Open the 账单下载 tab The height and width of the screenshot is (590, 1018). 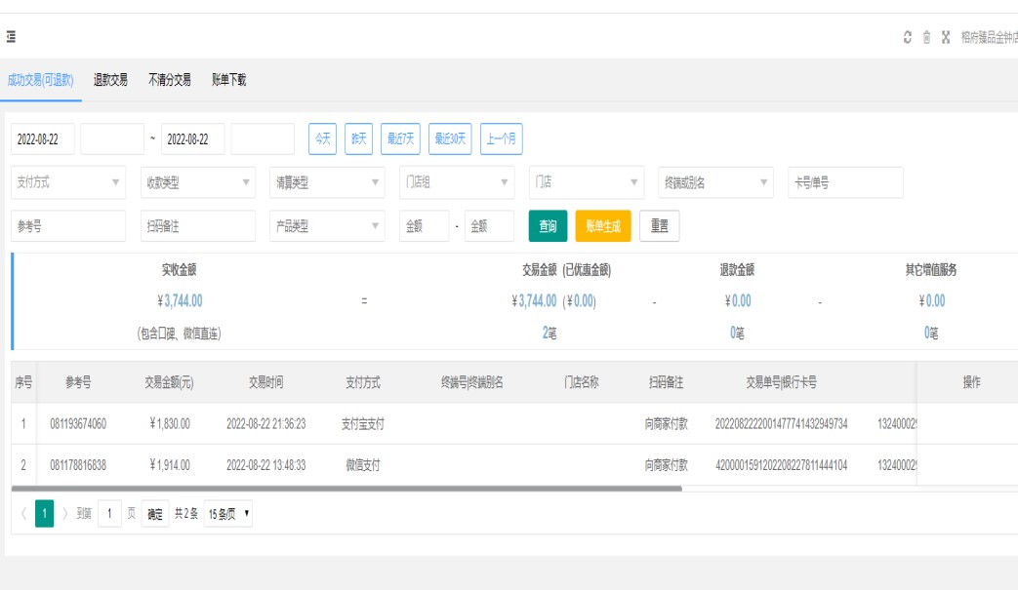pyautogui.click(x=228, y=80)
